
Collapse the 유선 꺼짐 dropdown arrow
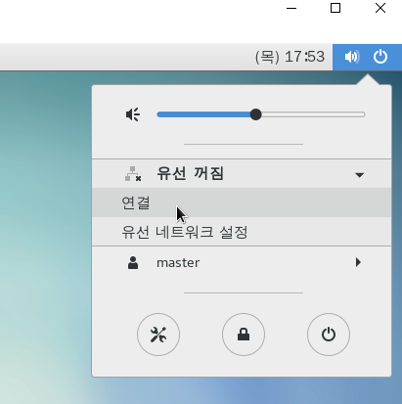[x=359, y=175]
